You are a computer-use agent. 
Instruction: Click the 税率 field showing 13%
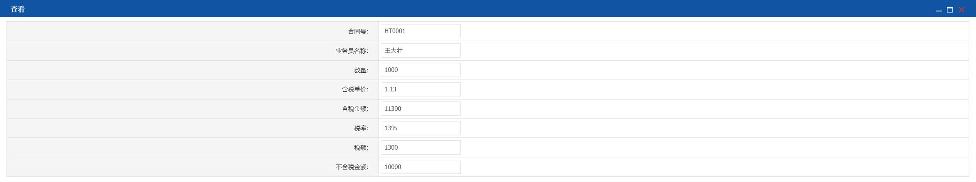[x=421, y=128]
